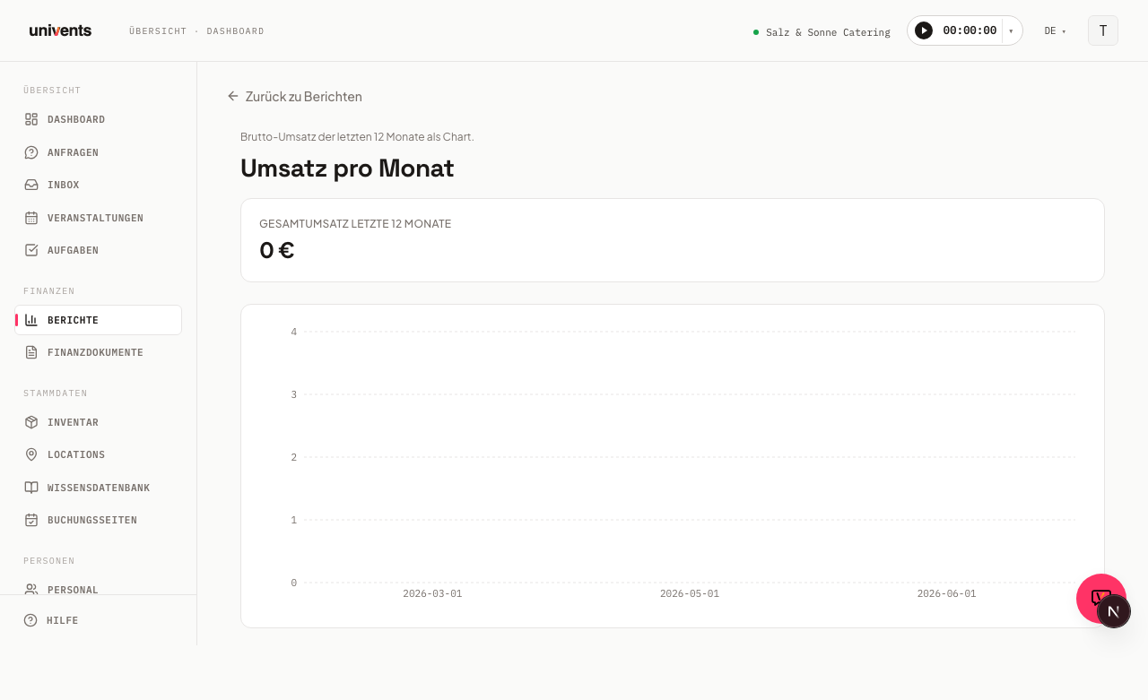1148x700 pixels.
Task: Click Zurück zu Berichten link
Action: tap(295, 96)
